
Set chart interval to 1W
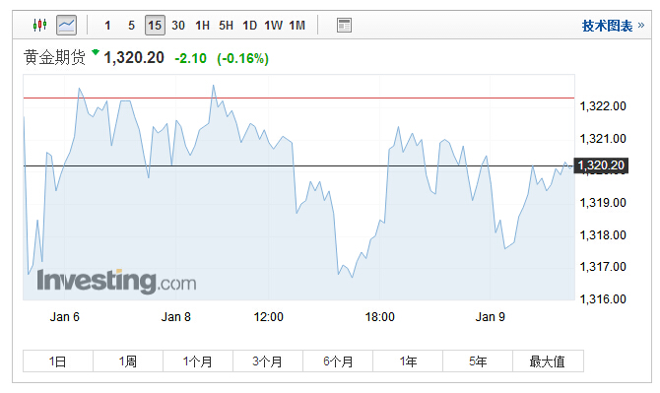tap(273, 26)
